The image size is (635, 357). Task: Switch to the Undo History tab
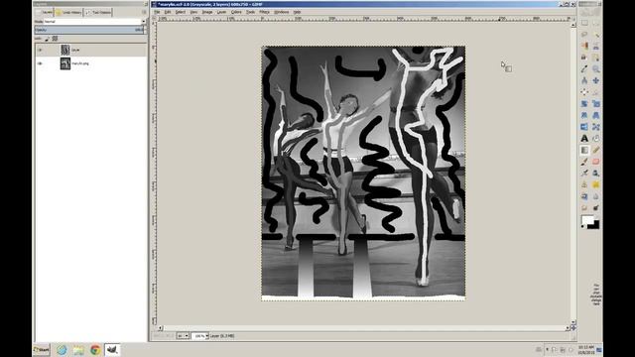pyautogui.click(x=68, y=13)
